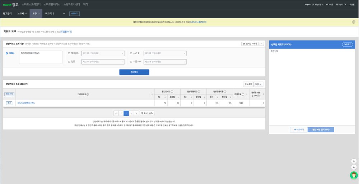Screen dimensions: 359x184
Task: Jump to last results page arrow
Action: tap(136, 113)
